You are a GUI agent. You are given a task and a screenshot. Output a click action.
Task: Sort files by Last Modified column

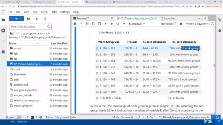pos(56,43)
